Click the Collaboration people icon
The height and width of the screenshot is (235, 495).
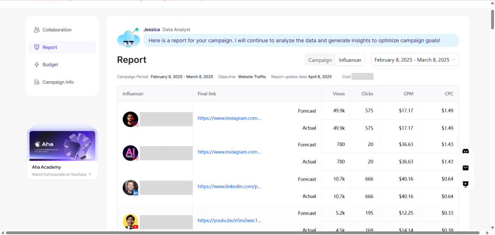point(37,30)
